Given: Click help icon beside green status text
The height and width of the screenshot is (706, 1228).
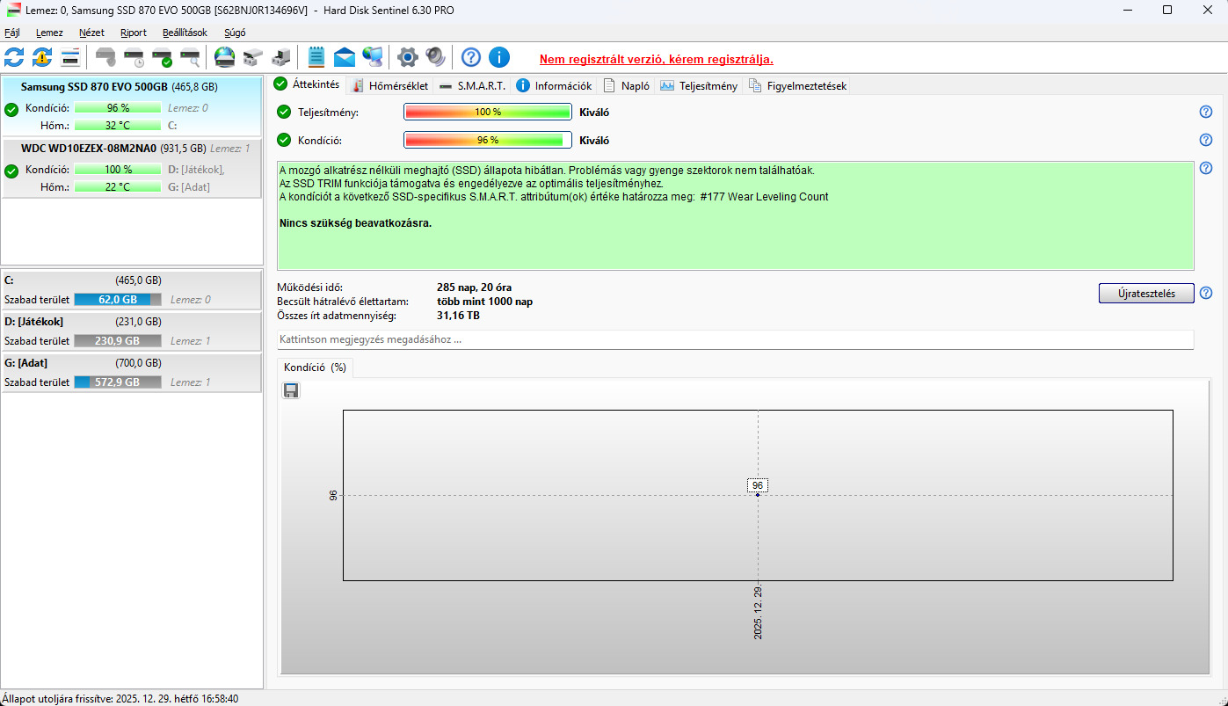Looking at the screenshot, I should tap(1206, 168).
